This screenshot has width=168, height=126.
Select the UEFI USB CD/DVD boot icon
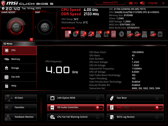point(91,34)
